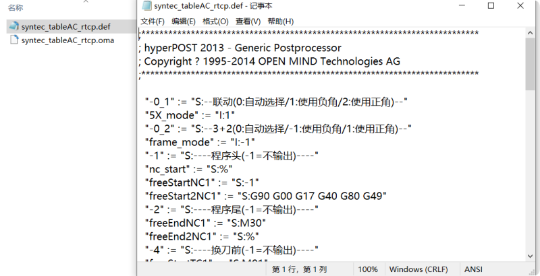Screen dimensions: 540x276
Task: Click the vertical scrollbar thumb in Notepad
Action: tap(530, 64)
